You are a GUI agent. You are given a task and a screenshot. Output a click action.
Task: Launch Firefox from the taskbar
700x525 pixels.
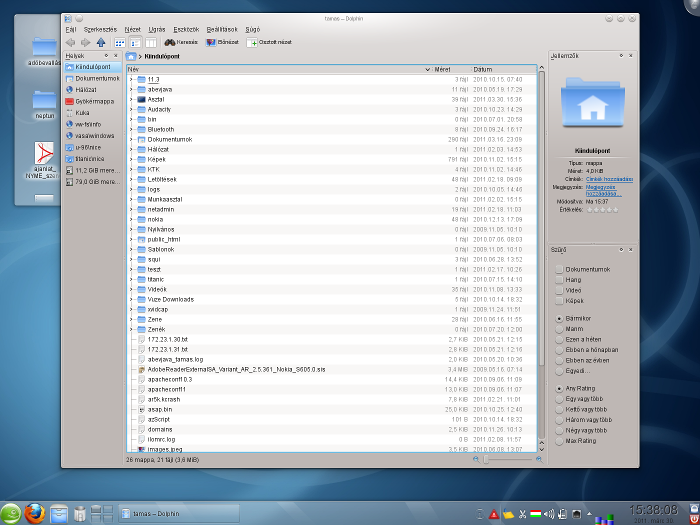35,513
